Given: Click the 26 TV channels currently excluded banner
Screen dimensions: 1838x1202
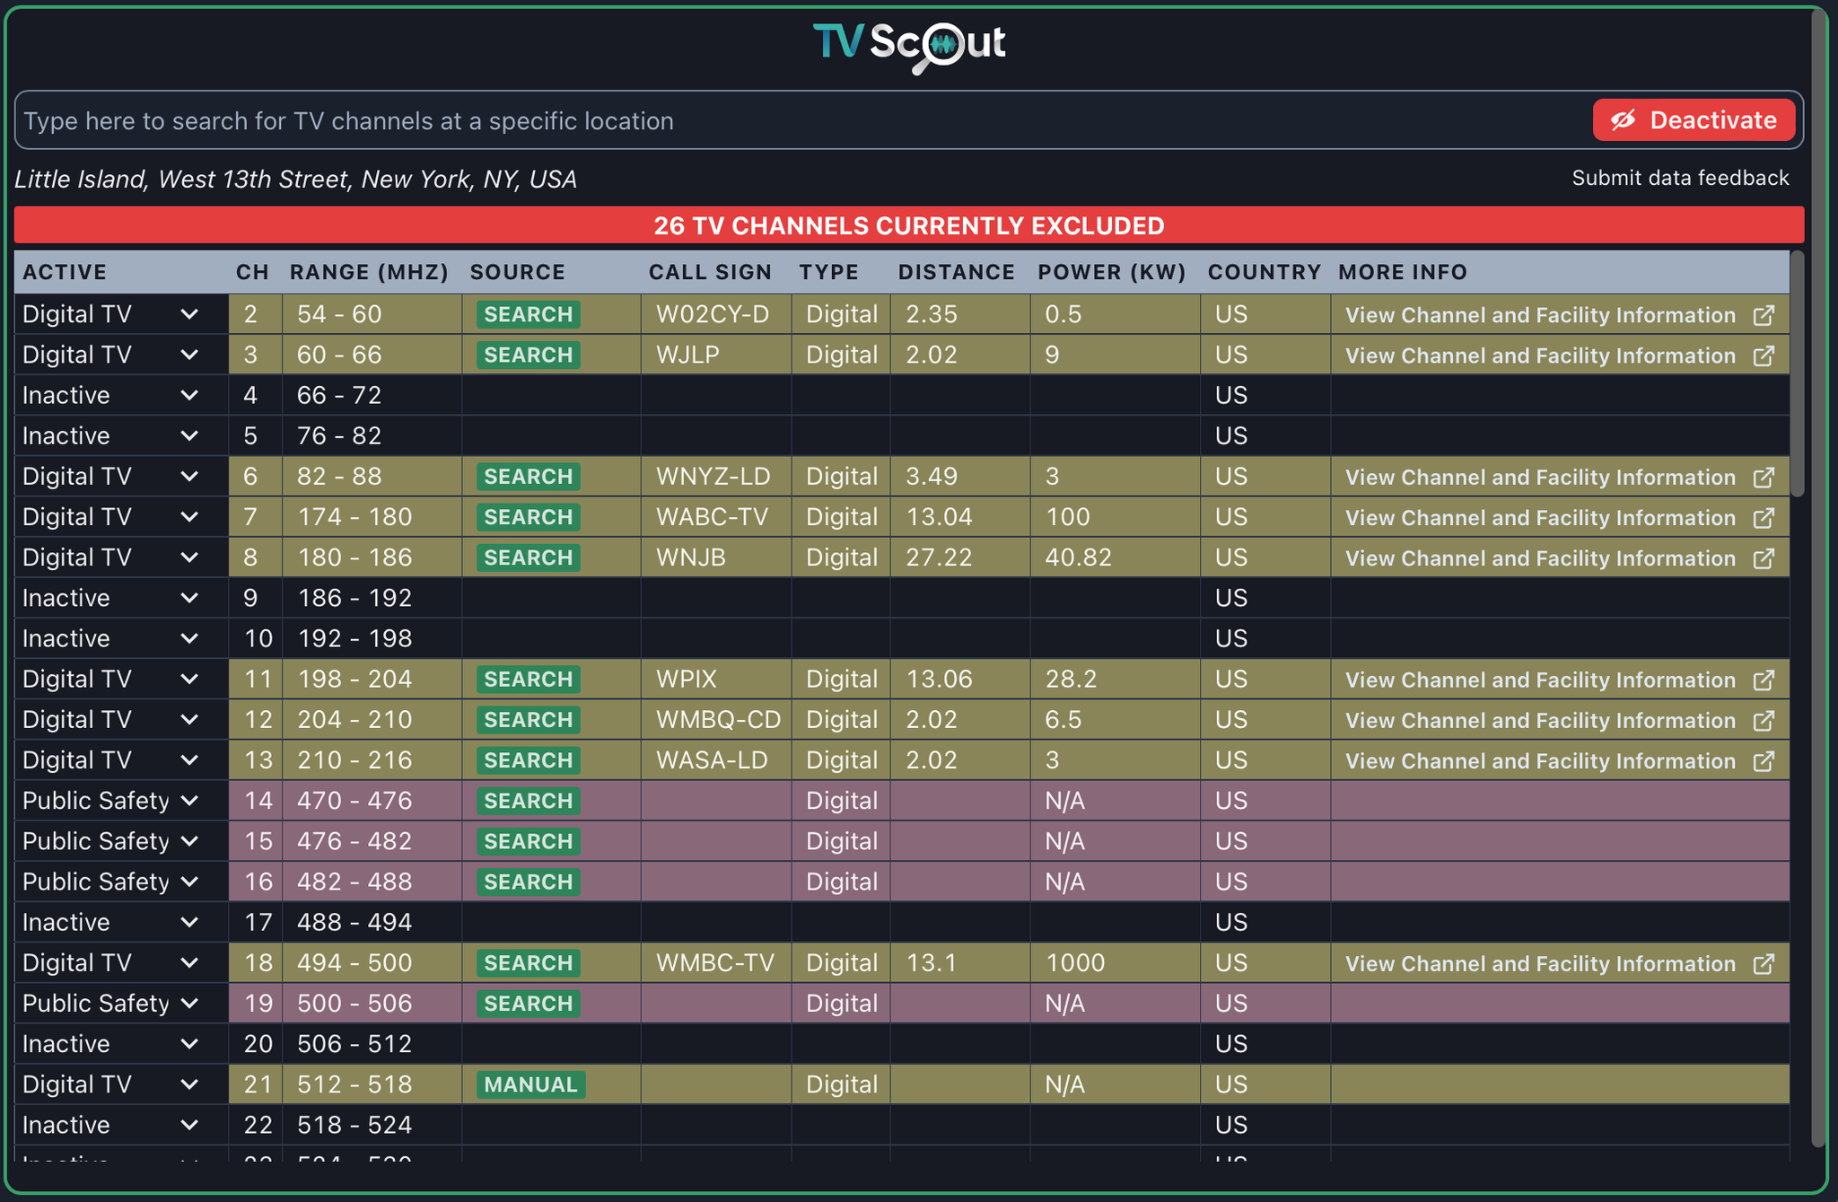Looking at the screenshot, I should (908, 225).
